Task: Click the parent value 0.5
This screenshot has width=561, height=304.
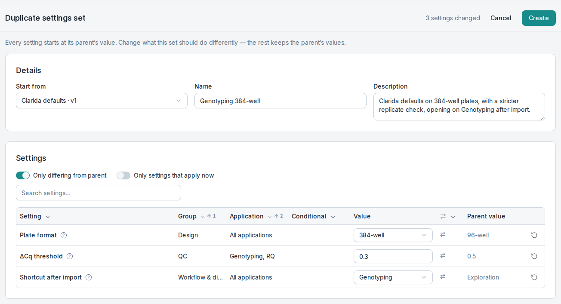Action: pyautogui.click(x=472, y=256)
